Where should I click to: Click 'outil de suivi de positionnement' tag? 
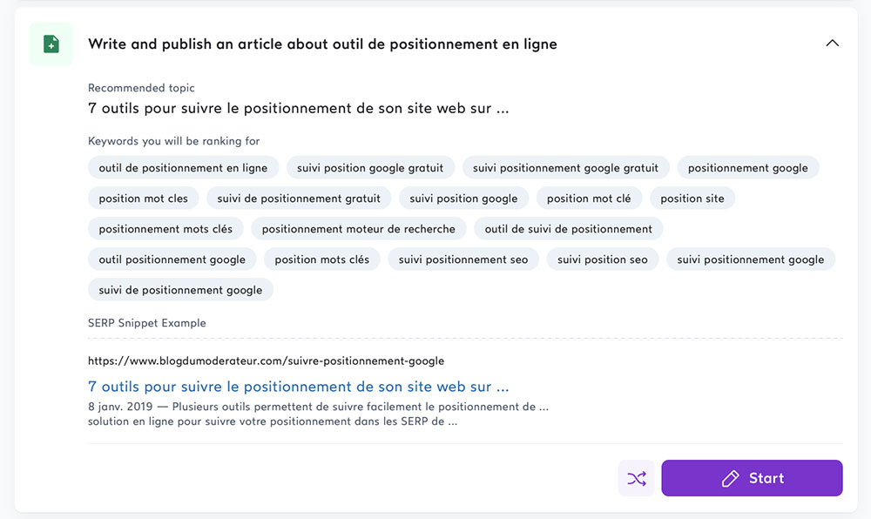click(x=568, y=229)
